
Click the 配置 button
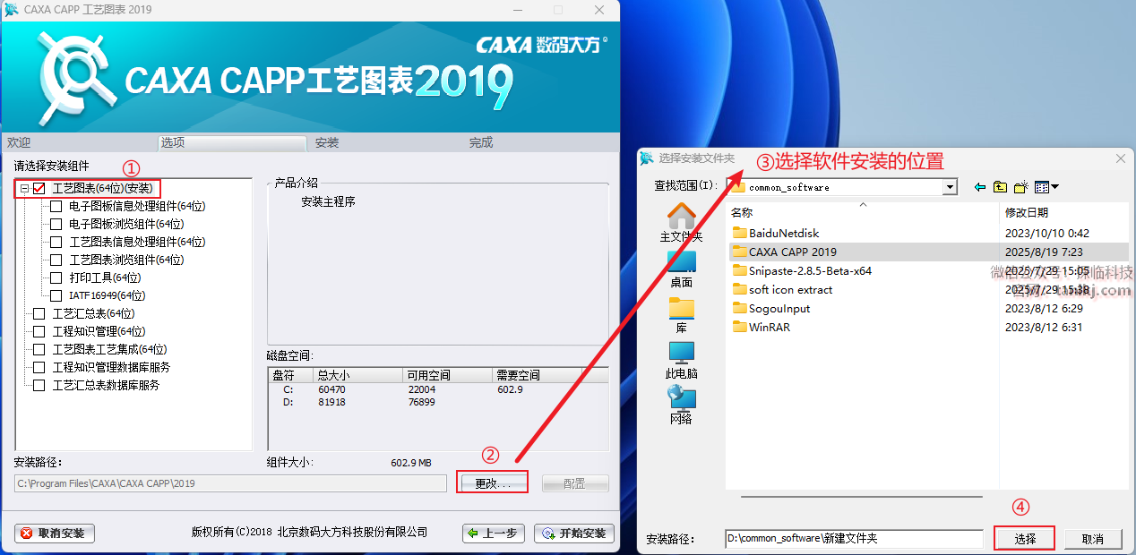(x=574, y=483)
